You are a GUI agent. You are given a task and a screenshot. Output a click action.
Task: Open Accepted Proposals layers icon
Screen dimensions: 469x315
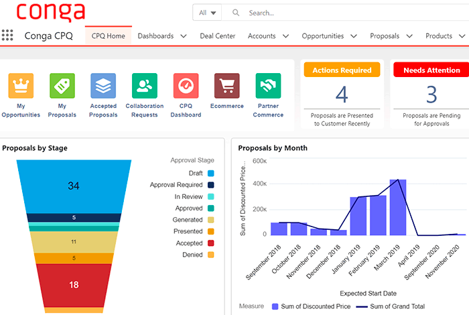click(x=103, y=86)
